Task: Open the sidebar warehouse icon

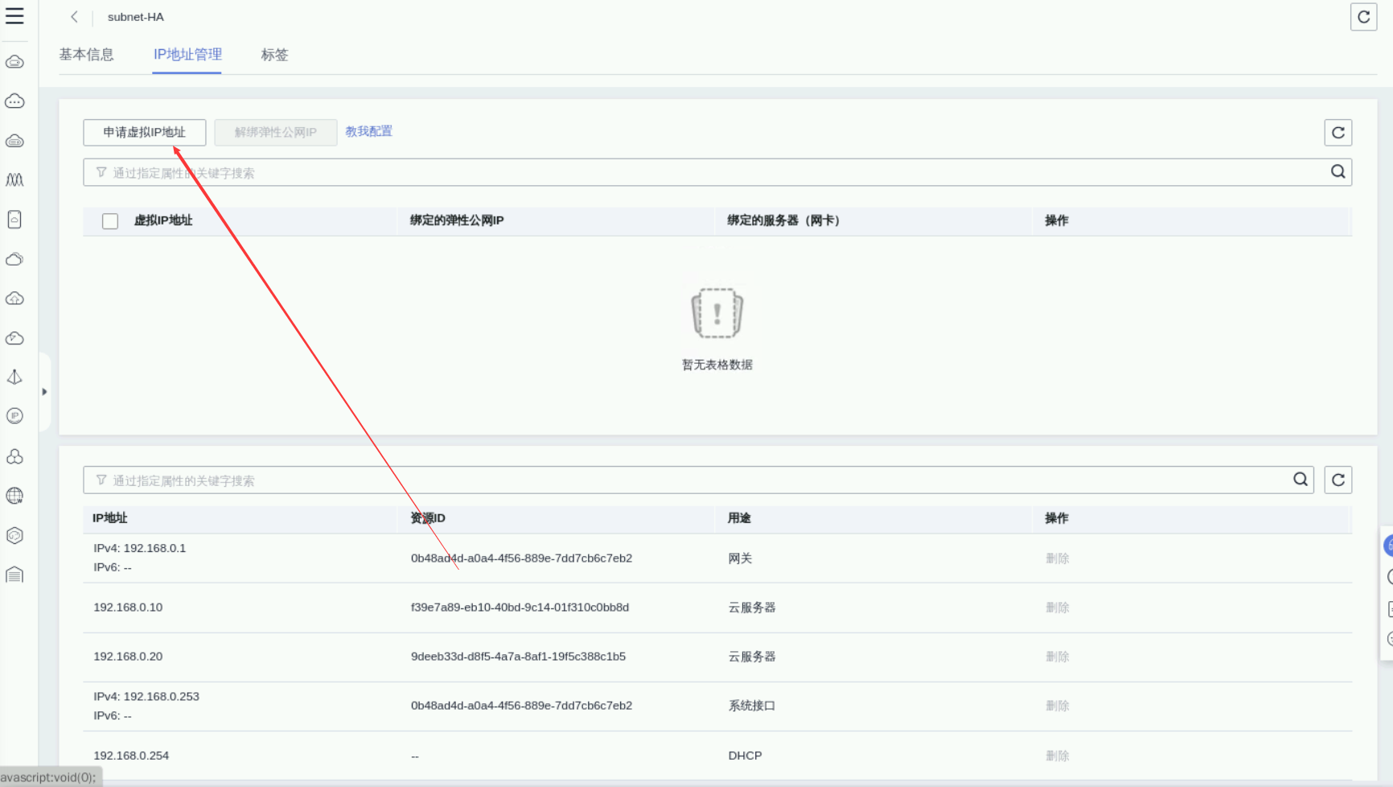Action: [x=14, y=575]
